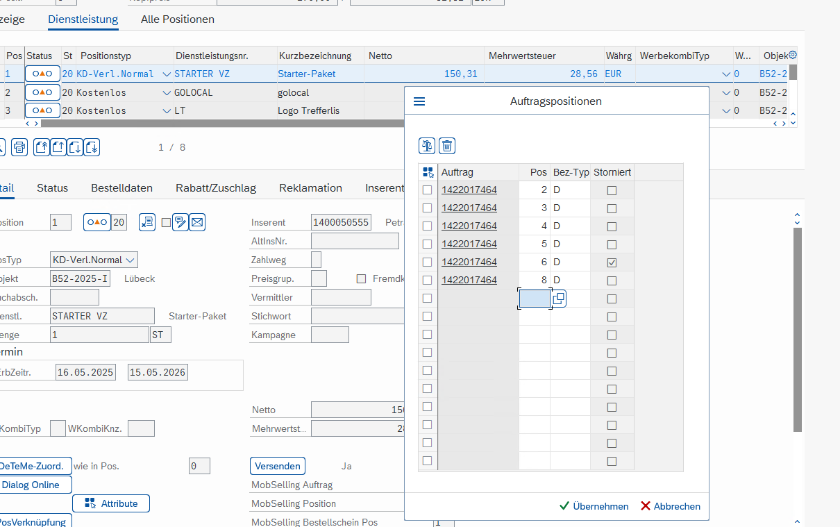
Task: Click the status icon in the GOLOCAL row
Action: (x=42, y=92)
